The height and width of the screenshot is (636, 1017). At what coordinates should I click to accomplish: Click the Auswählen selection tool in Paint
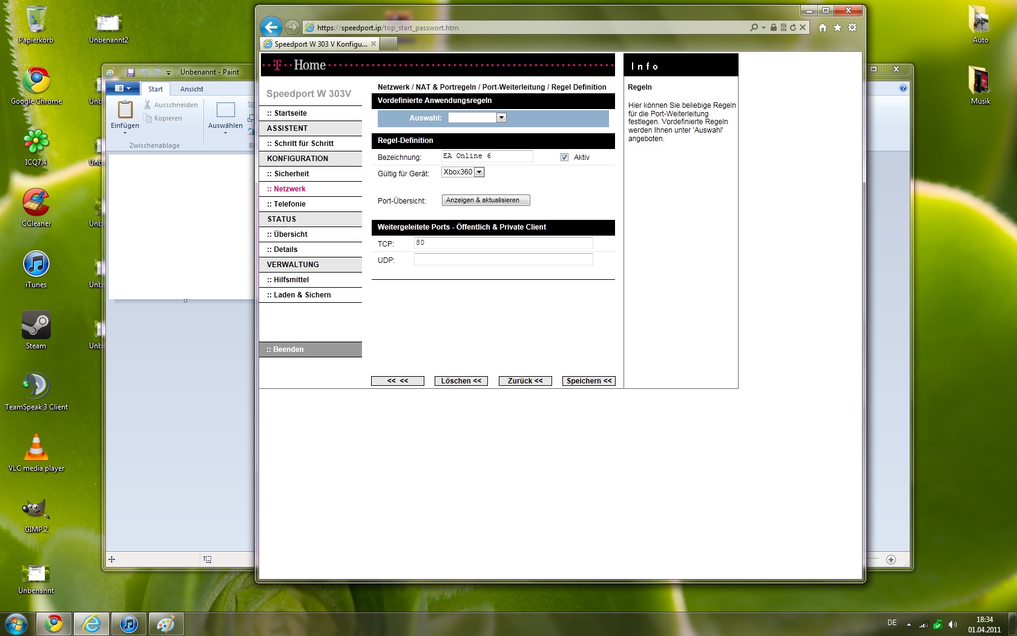[x=225, y=110]
